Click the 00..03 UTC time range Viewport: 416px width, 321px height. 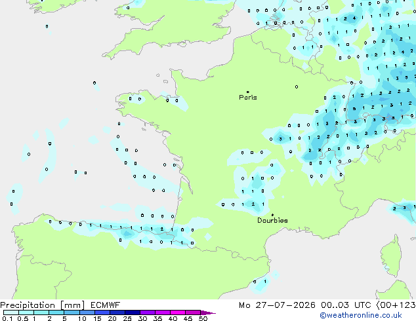click(x=346, y=305)
